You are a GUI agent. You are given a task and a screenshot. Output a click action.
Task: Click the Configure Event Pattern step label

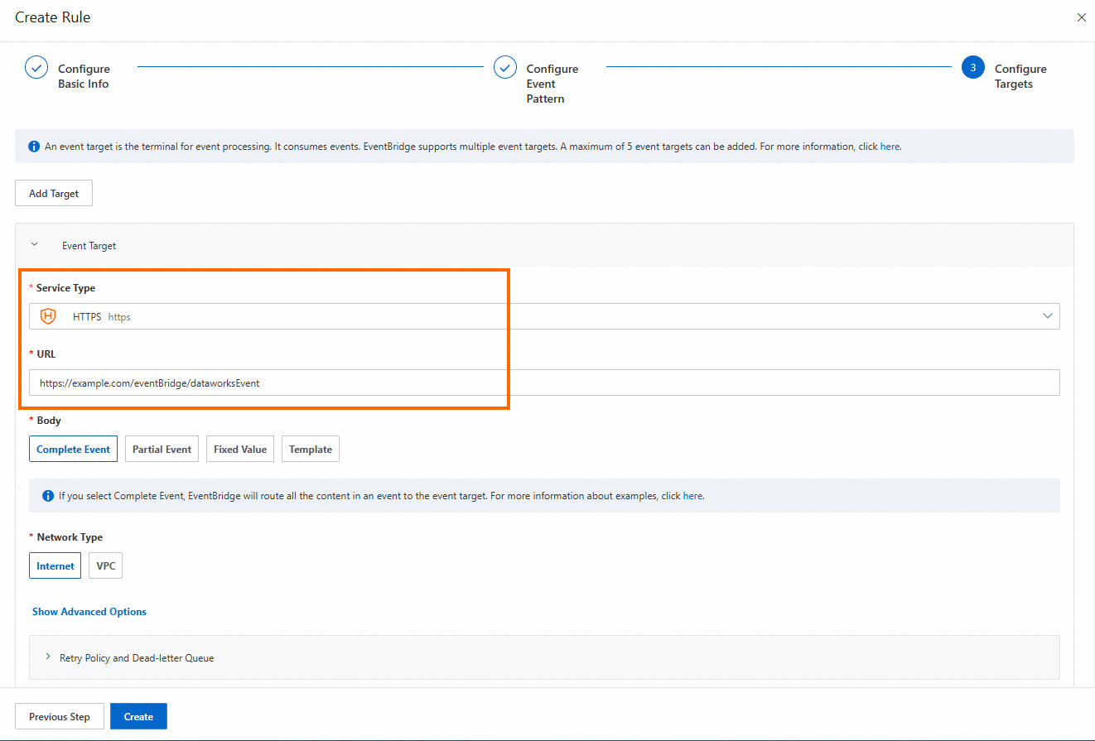[552, 84]
